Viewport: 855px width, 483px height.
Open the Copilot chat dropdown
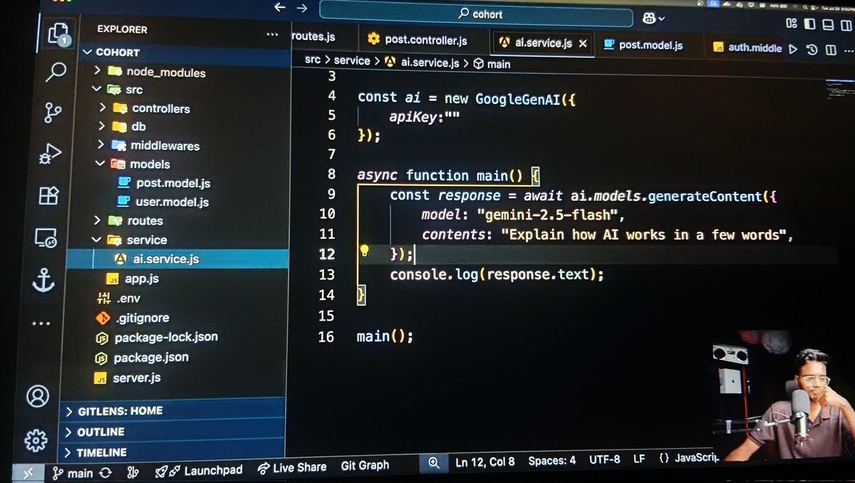click(x=653, y=18)
